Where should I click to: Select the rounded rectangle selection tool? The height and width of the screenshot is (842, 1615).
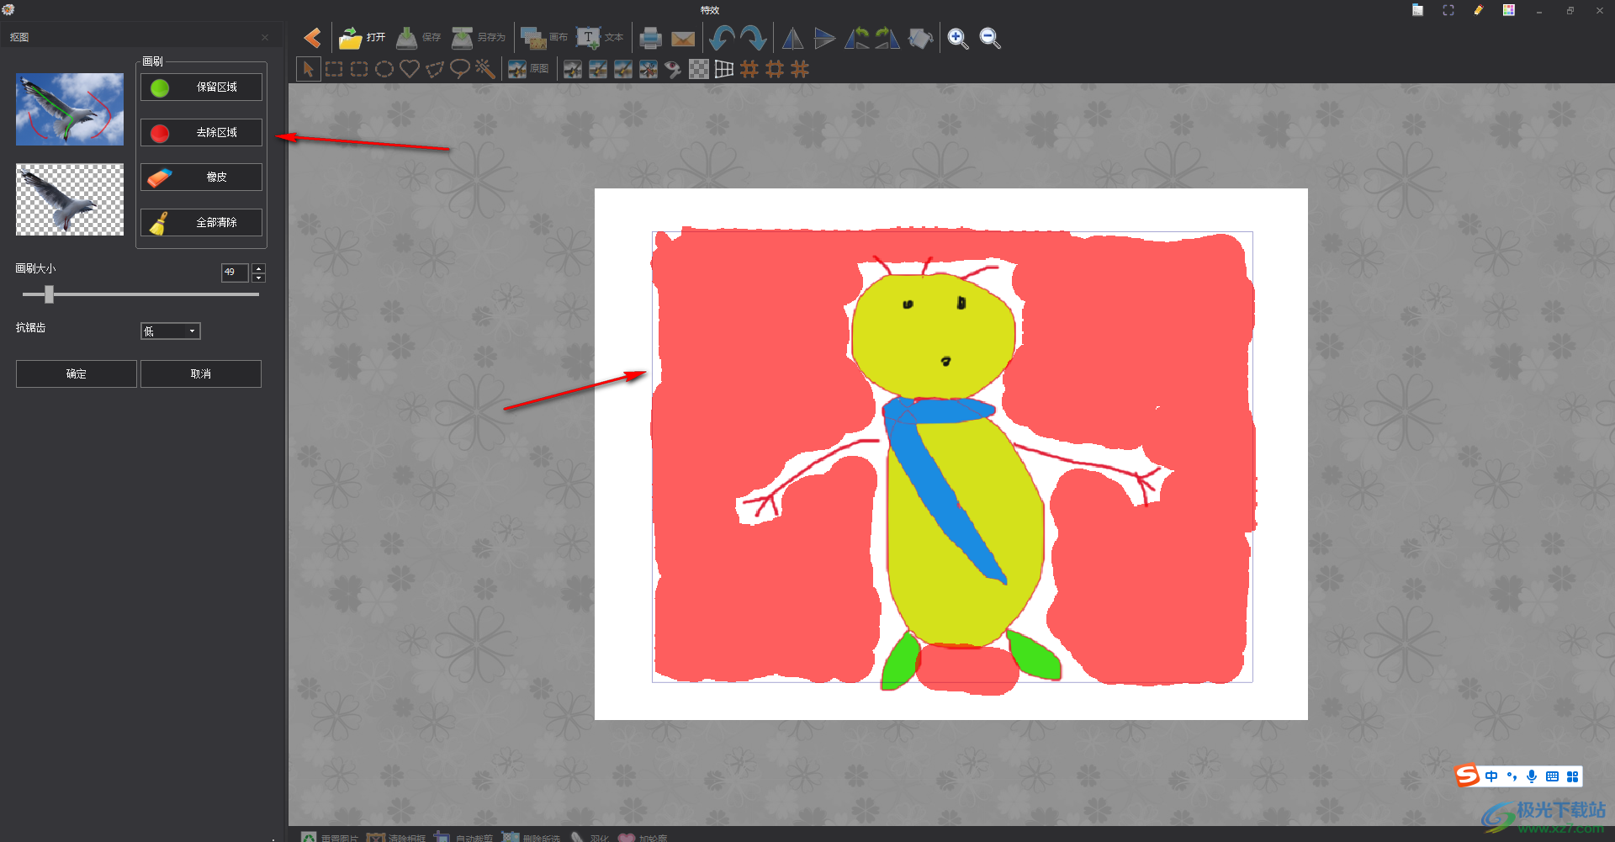point(359,69)
